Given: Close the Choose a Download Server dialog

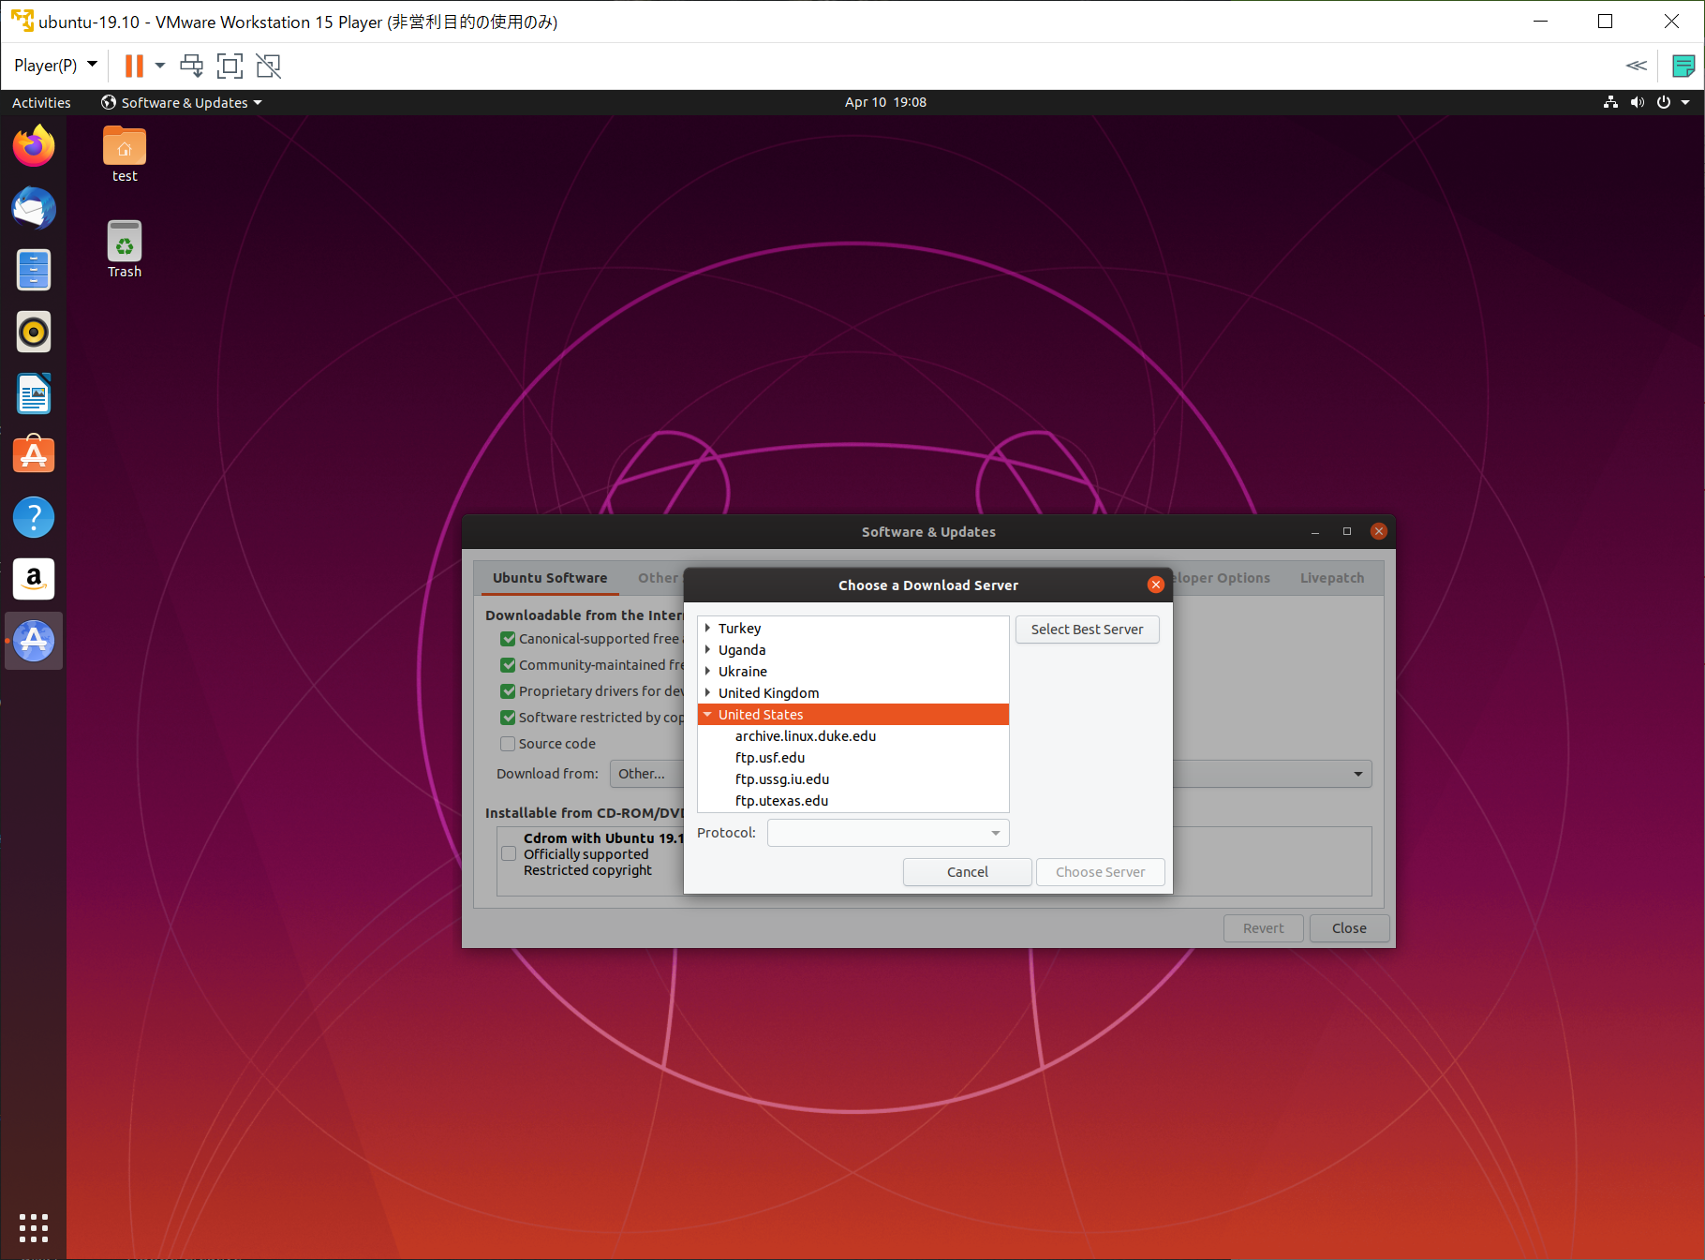Looking at the screenshot, I should coord(1156,585).
